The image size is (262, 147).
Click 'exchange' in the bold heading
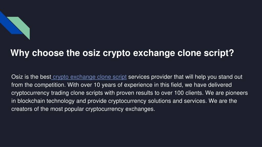pos(154,53)
